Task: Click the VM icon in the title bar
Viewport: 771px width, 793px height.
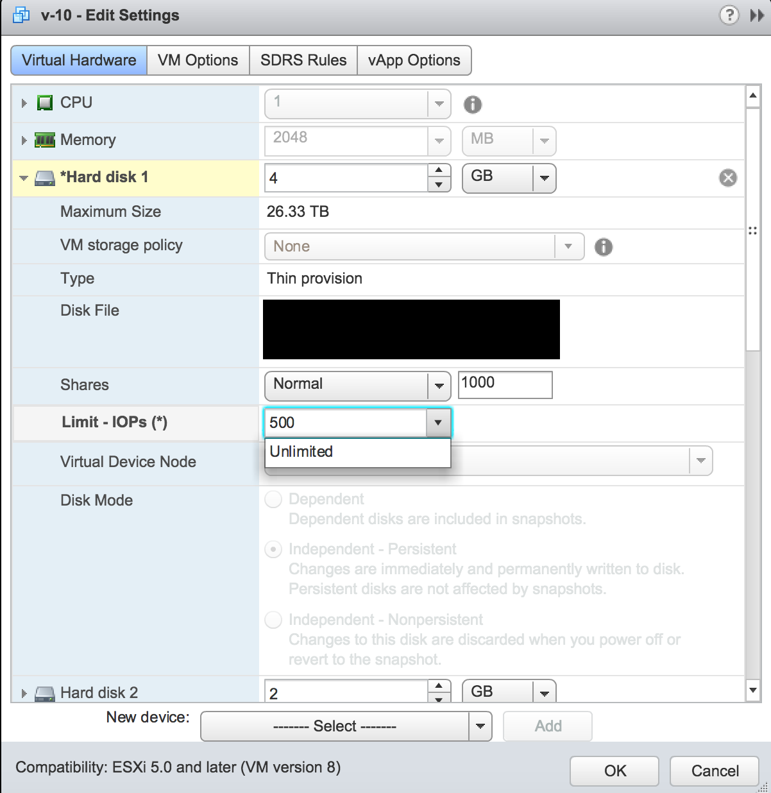Action: 21,14
